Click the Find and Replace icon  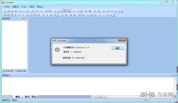point(50,11)
